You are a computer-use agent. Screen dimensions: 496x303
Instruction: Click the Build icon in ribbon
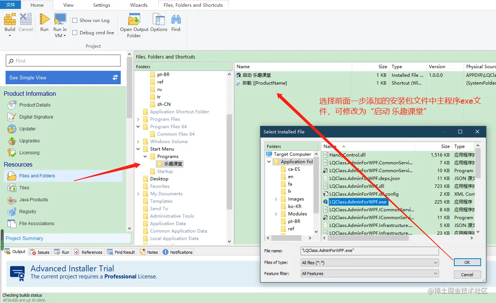10,19
